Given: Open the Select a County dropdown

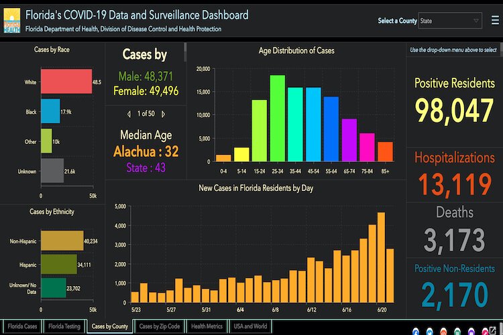Looking at the screenshot, I should [450, 21].
